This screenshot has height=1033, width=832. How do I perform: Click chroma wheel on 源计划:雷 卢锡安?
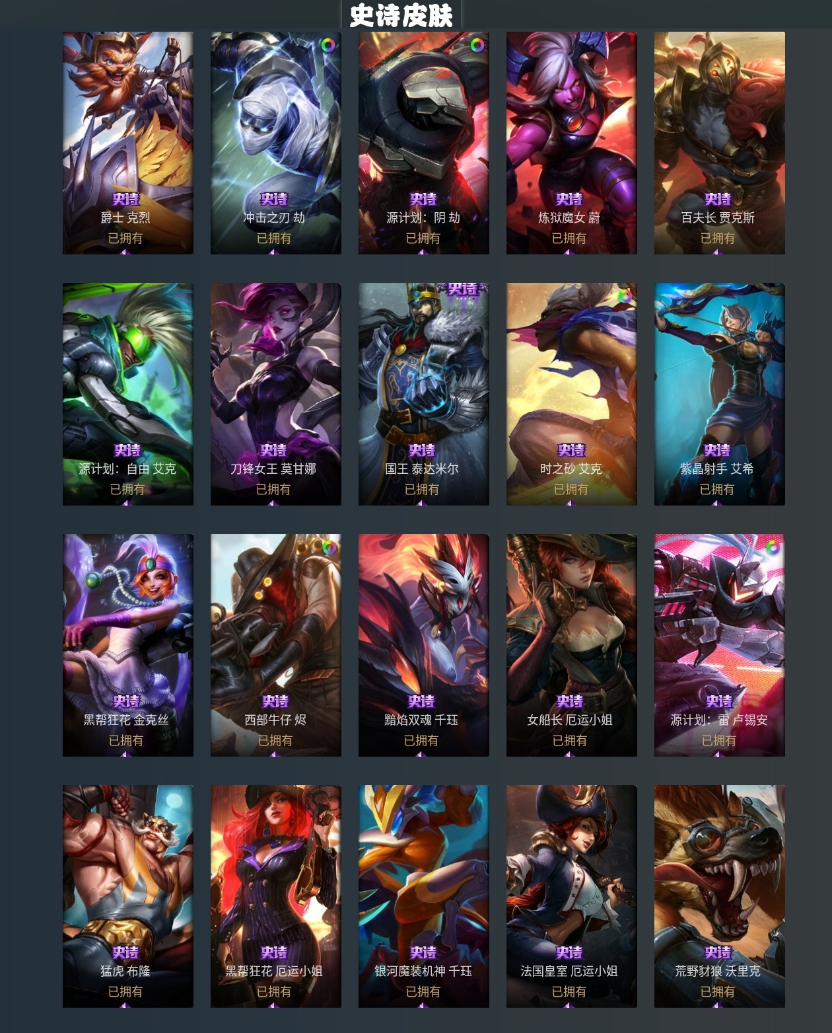[772, 547]
